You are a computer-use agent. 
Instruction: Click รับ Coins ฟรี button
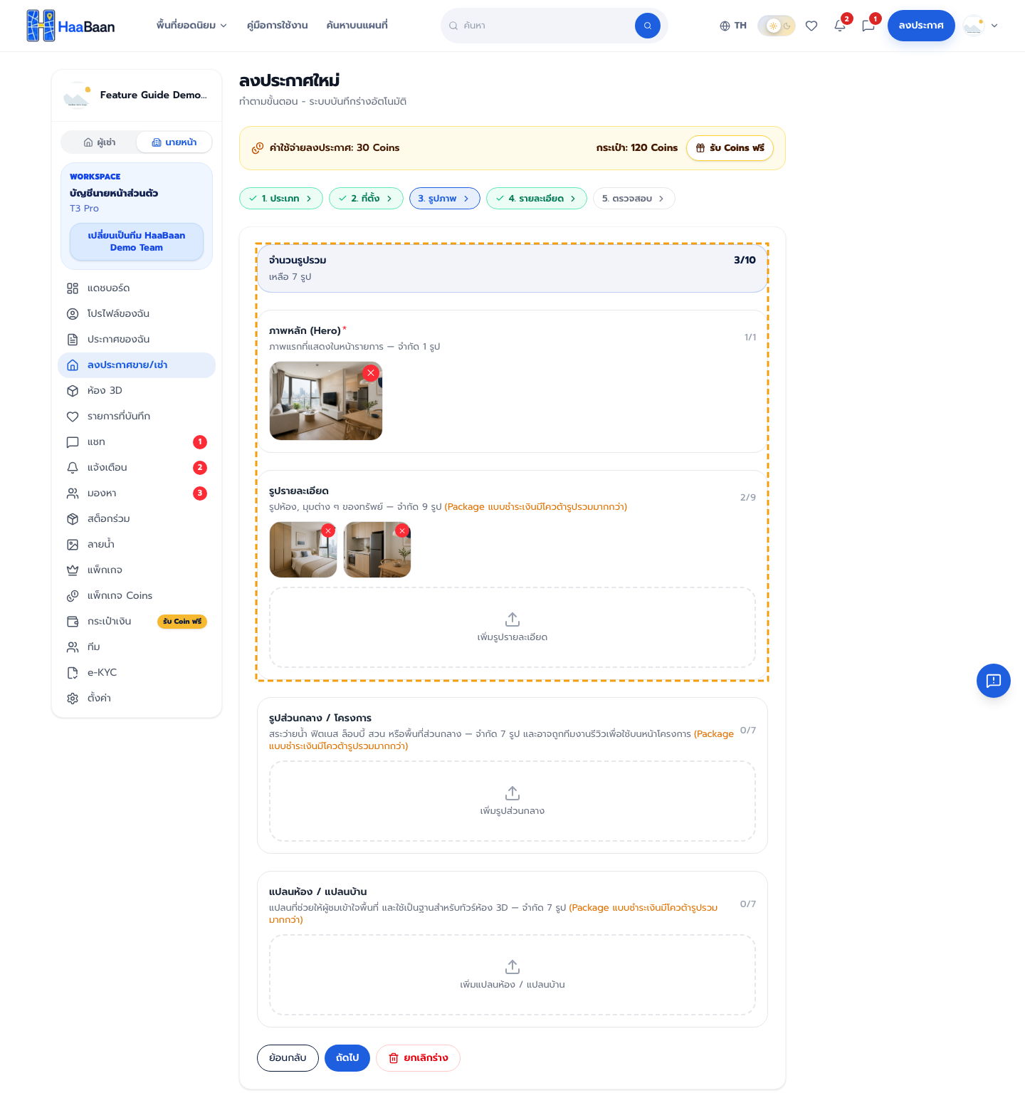[730, 148]
